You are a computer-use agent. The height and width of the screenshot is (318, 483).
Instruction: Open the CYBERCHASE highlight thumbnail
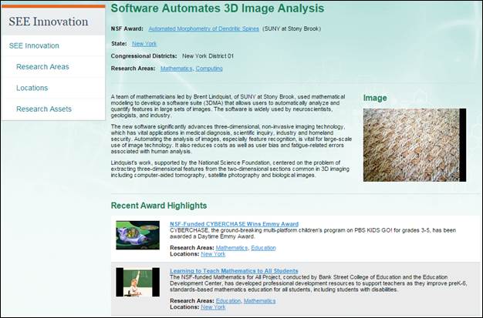[137, 235]
